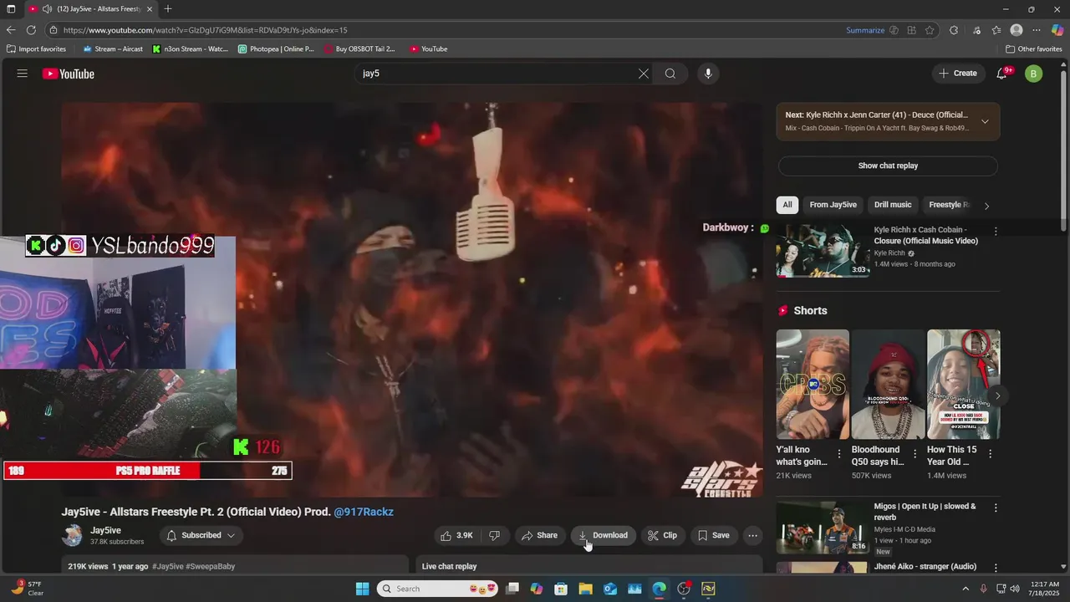This screenshot has width=1070, height=602.
Task: Select the From Jay5ive chip
Action: pyautogui.click(x=833, y=205)
